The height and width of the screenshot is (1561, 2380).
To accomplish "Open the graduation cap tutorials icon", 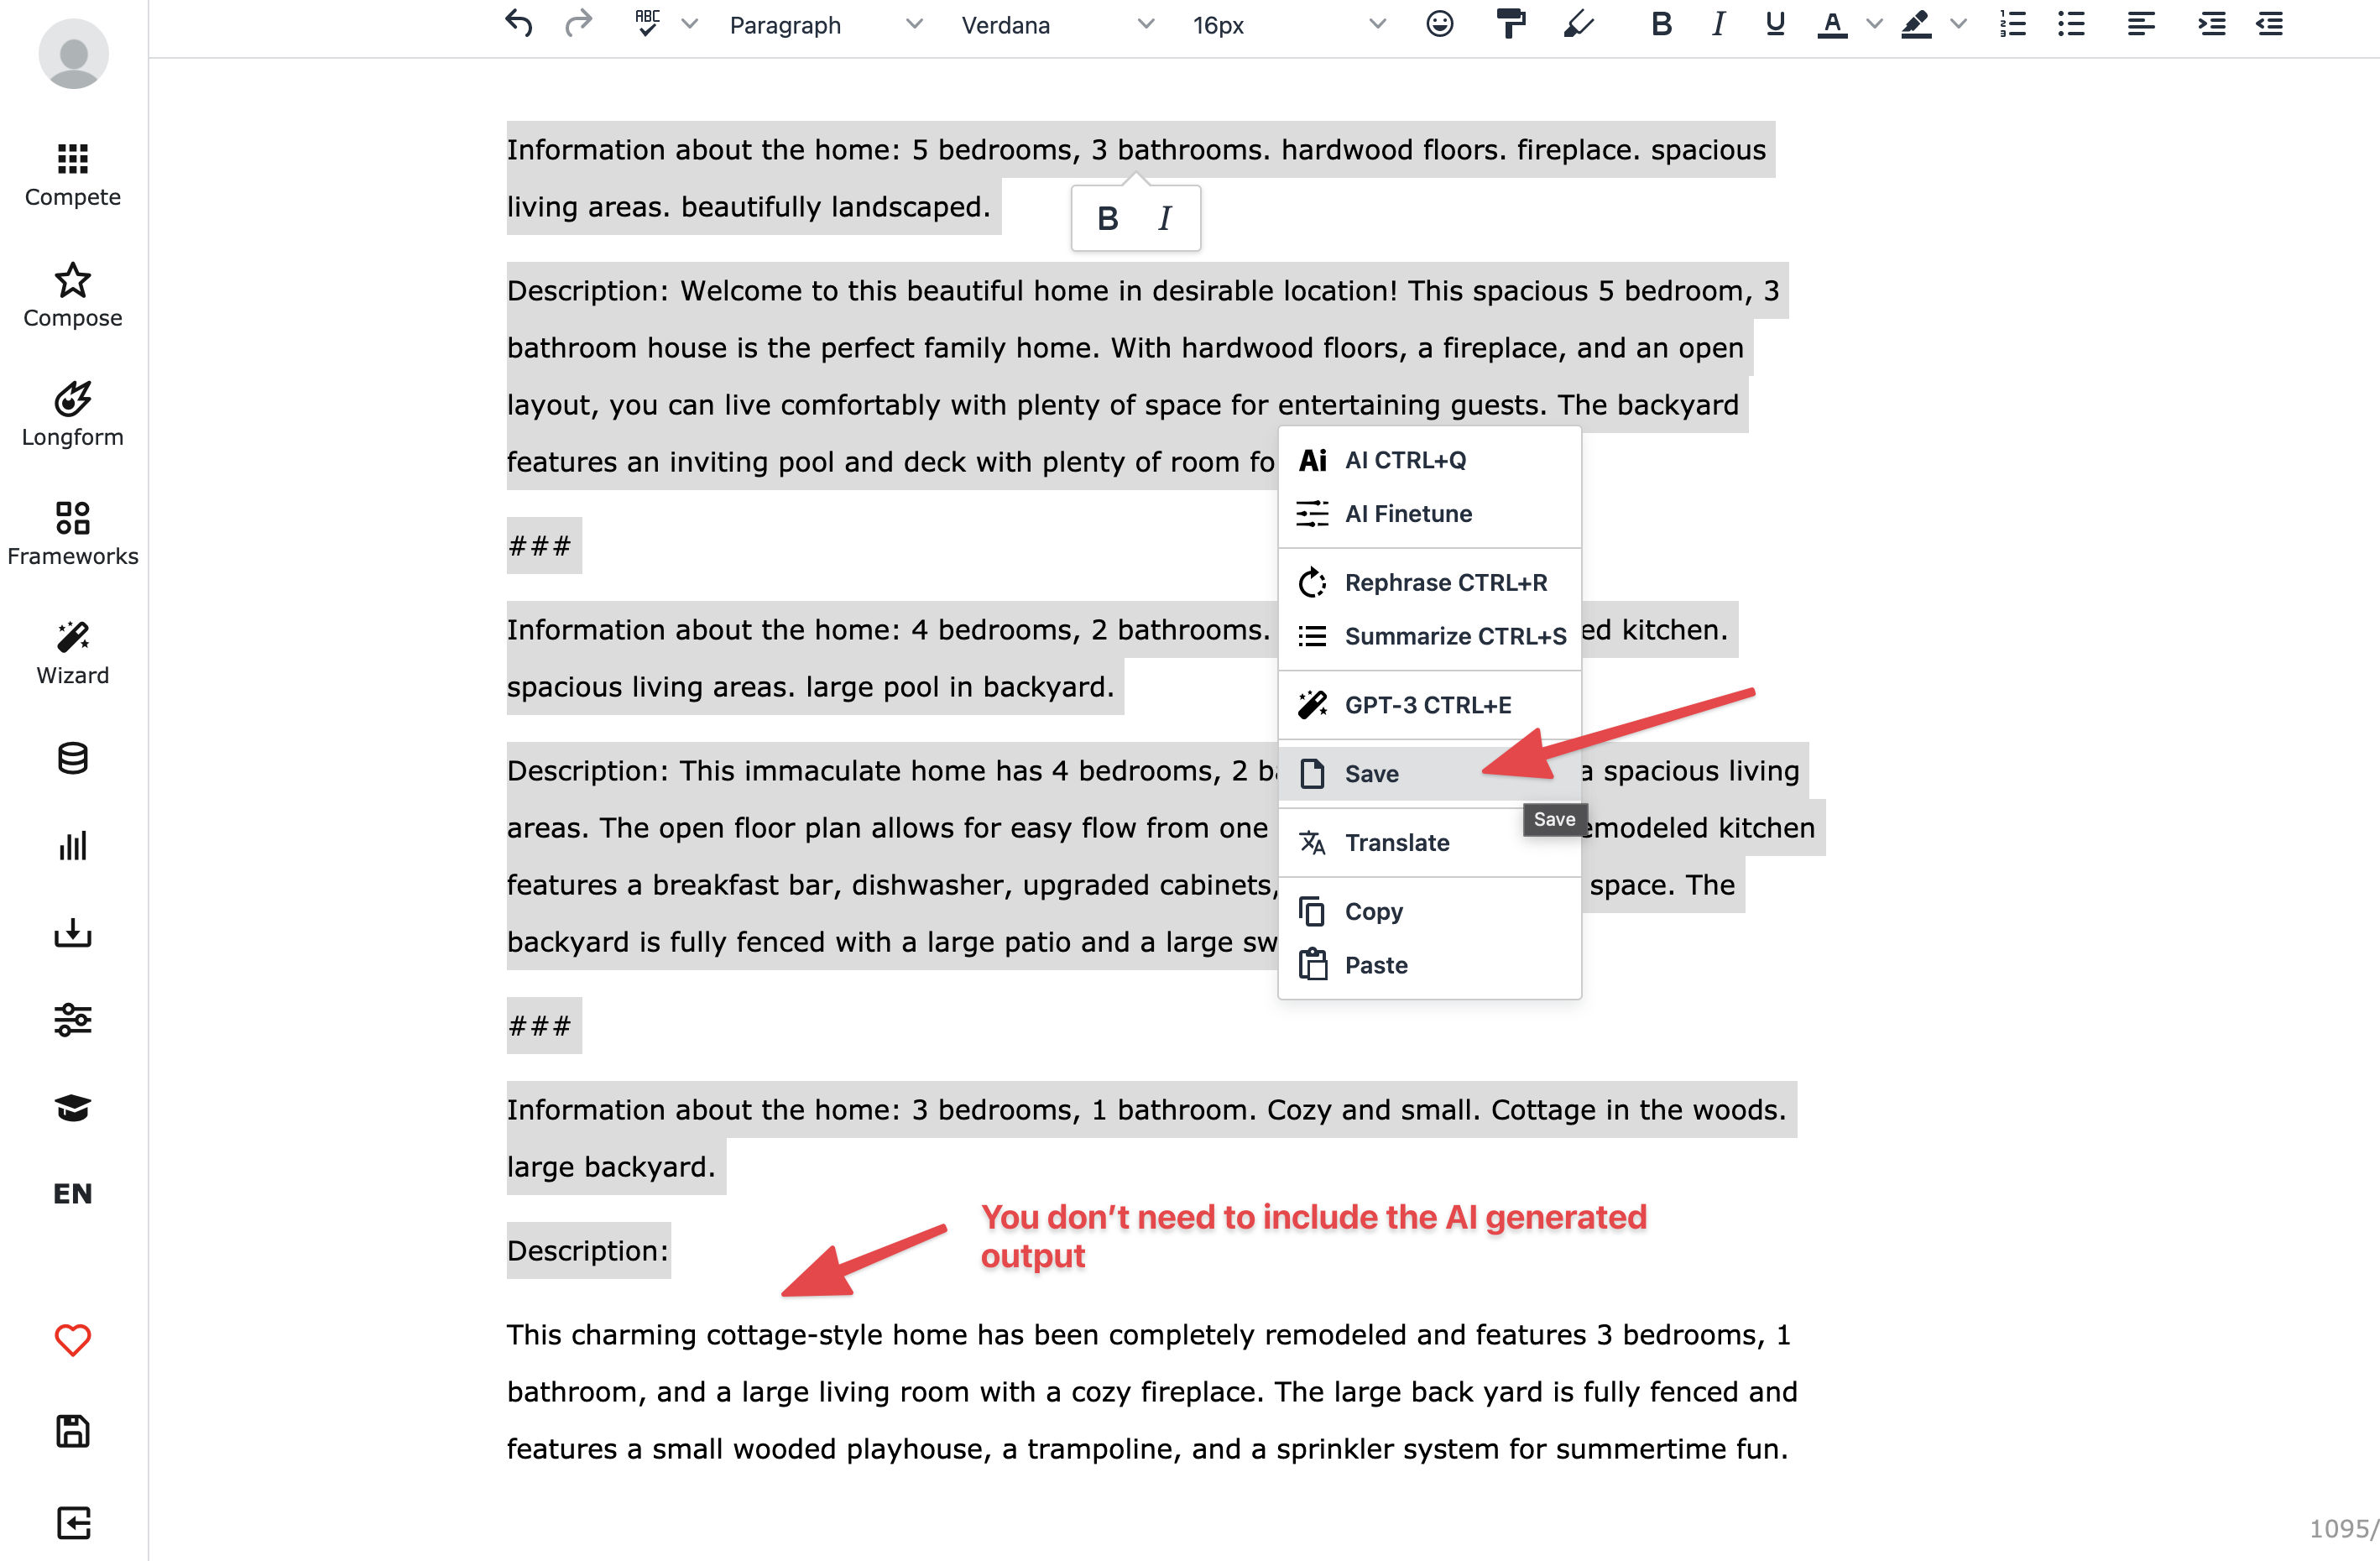I will click(x=73, y=1107).
